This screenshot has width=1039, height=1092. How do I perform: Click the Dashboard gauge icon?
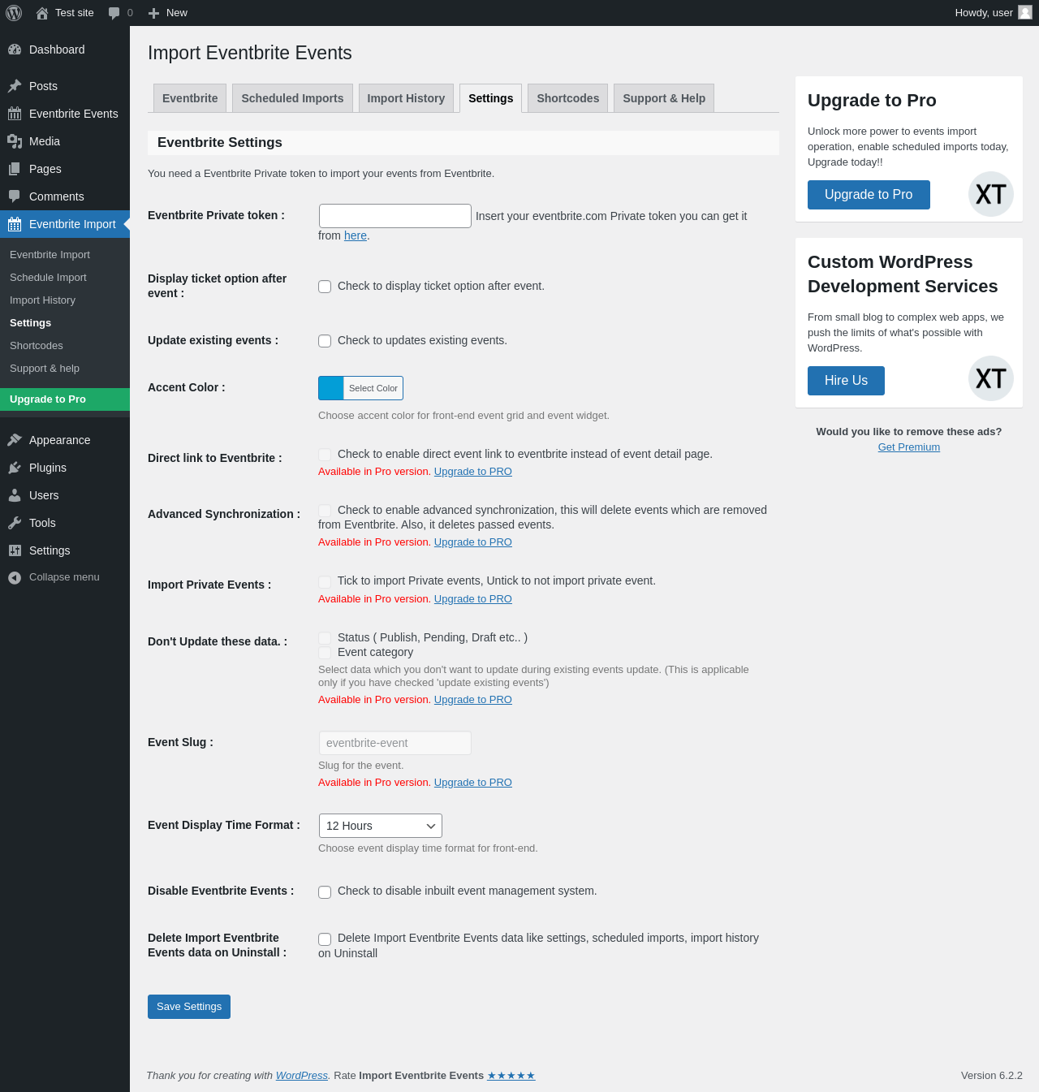point(15,50)
